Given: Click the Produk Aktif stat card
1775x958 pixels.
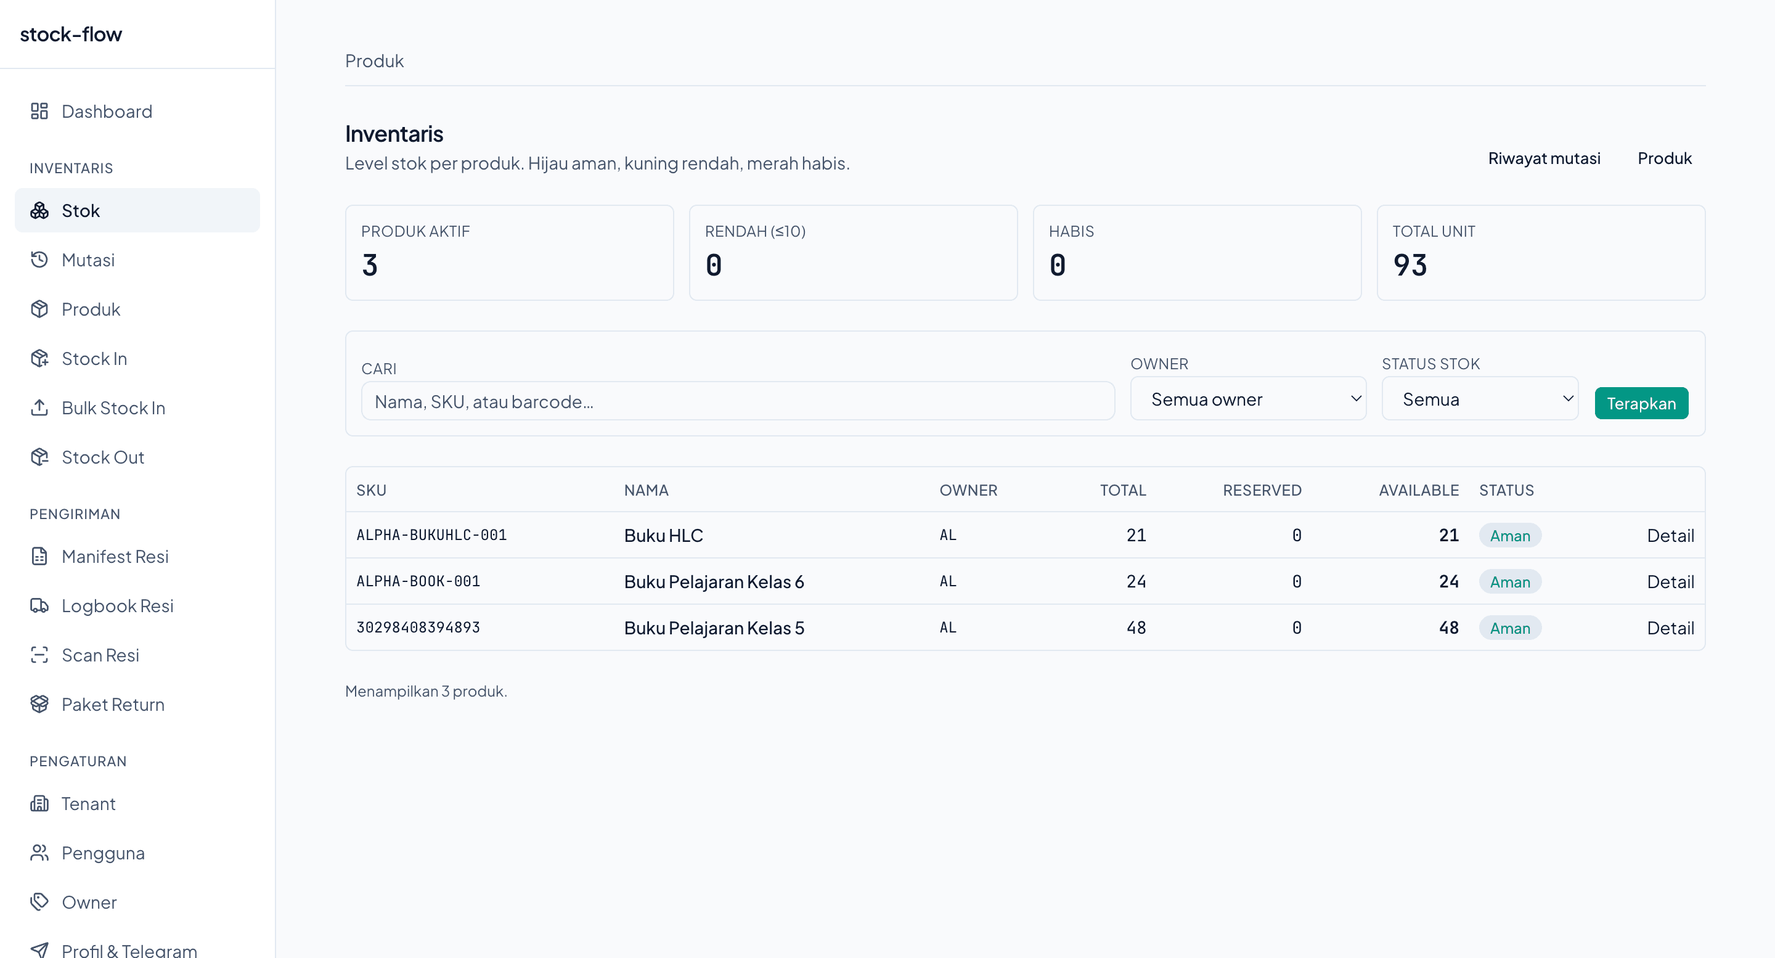Looking at the screenshot, I should point(509,252).
